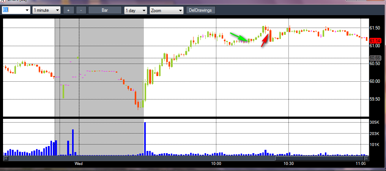
Task: Select the red 61.14 current price label
Action: 375,41
